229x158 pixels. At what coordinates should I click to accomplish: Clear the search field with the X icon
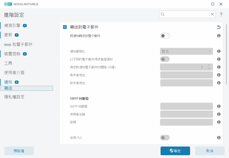(x=212, y=14)
